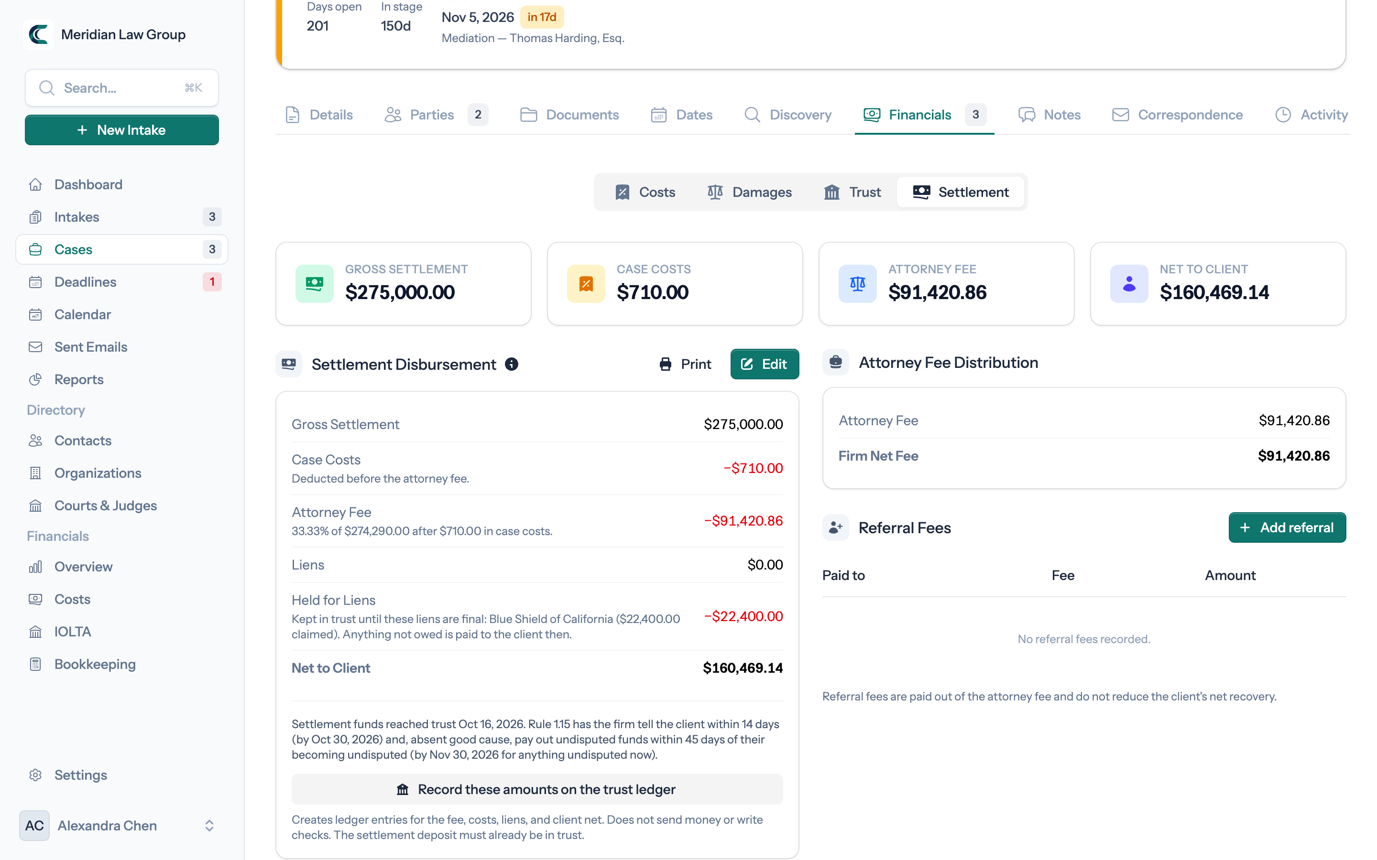Open Contacts in the directory

122,440
